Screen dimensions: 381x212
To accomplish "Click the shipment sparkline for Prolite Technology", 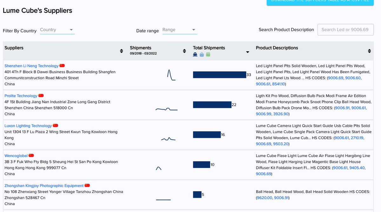I will 166,109.
